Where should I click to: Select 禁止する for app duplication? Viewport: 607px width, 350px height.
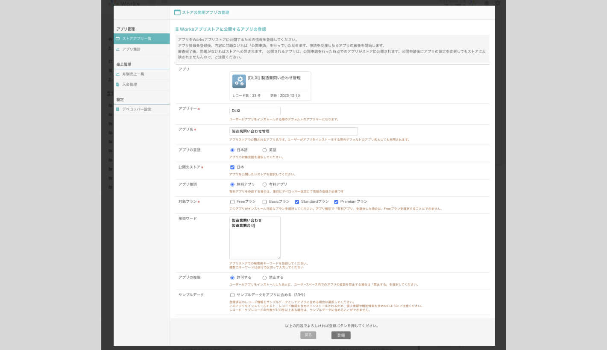point(264,278)
